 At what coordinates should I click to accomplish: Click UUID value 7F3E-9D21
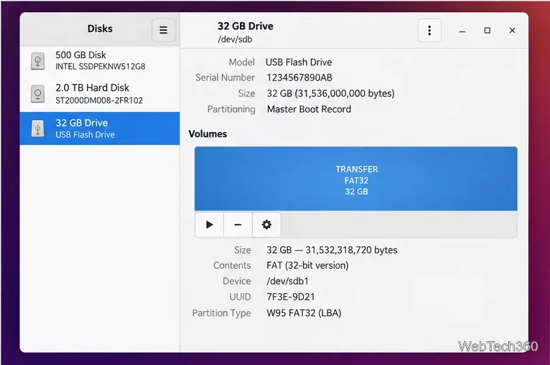pyautogui.click(x=291, y=297)
